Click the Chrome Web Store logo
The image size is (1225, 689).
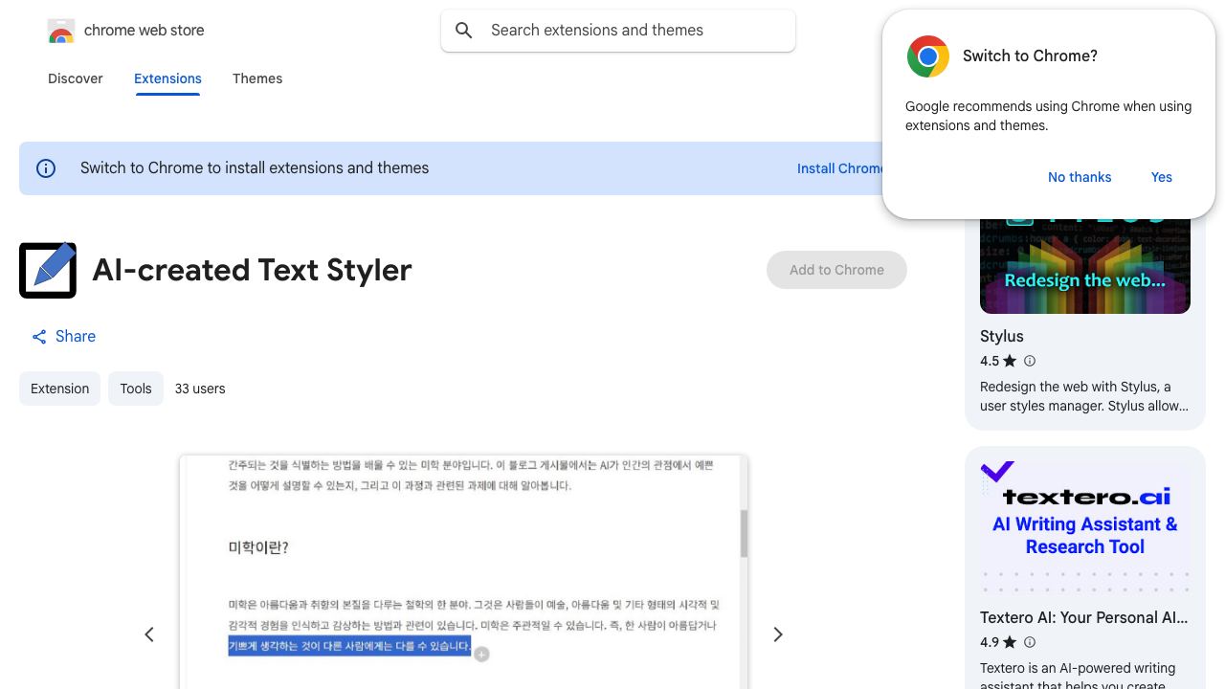(x=61, y=31)
